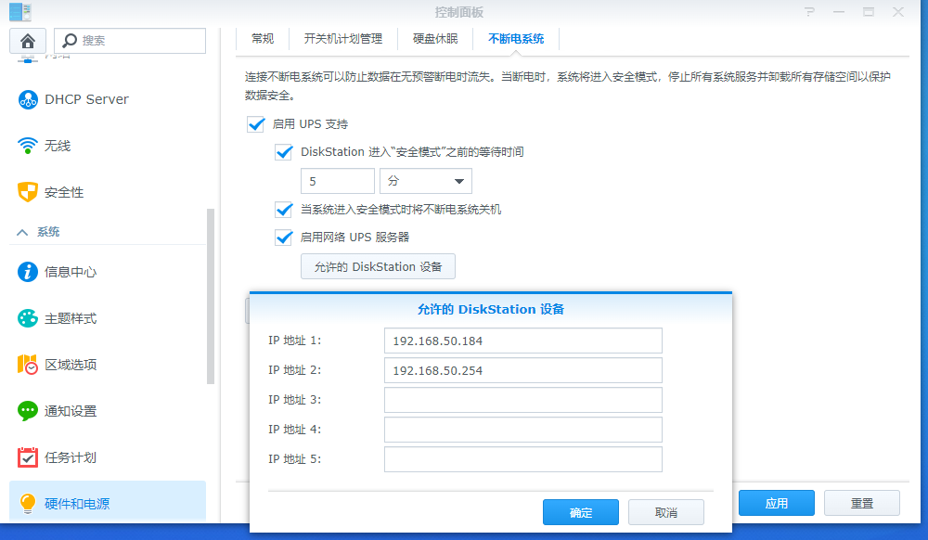Open 任务计划 calendar icon

tap(28, 457)
